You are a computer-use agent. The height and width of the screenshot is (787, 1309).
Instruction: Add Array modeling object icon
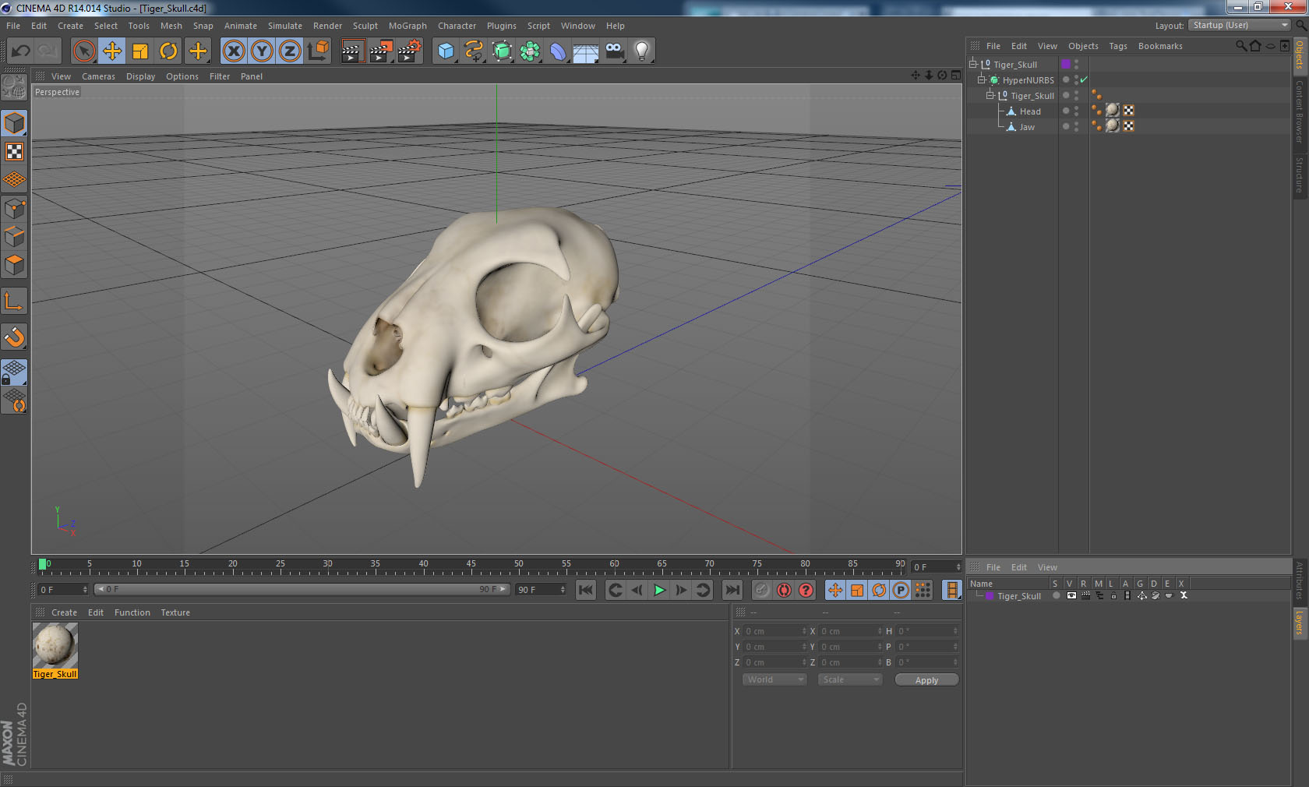(x=531, y=51)
